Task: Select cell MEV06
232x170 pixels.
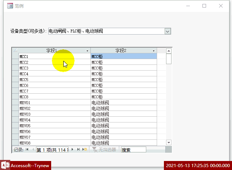Action: point(54,131)
